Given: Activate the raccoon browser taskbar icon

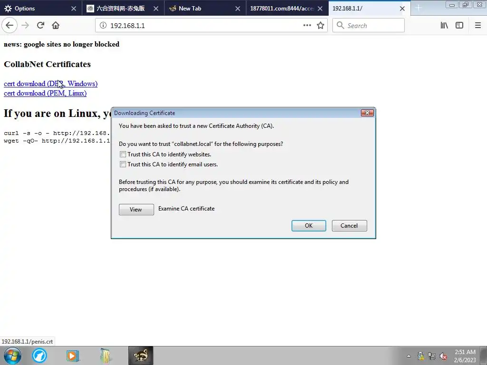Looking at the screenshot, I should pyautogui.click(x=141, y=355).
